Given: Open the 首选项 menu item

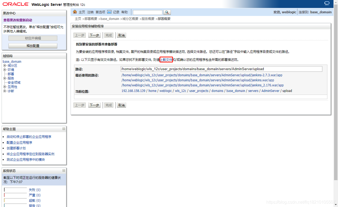Looking at the screenshot, I should (100, 12).
